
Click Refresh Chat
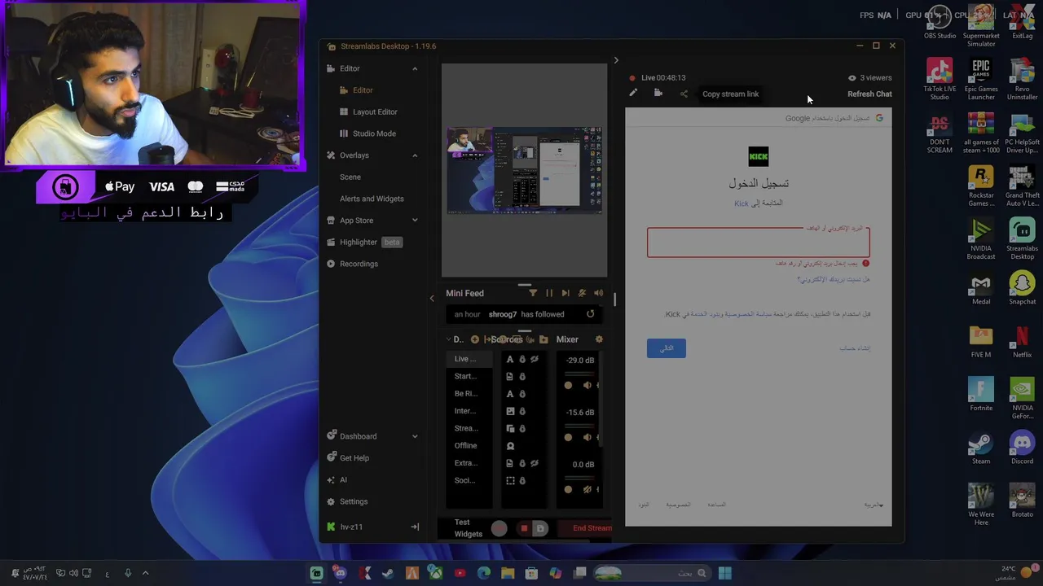coord(869,94)
